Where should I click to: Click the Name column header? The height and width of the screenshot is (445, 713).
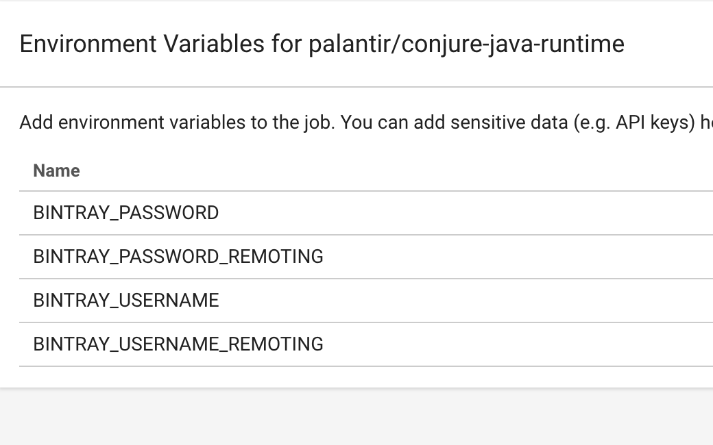pyautogui.click(x=57, y=170)
